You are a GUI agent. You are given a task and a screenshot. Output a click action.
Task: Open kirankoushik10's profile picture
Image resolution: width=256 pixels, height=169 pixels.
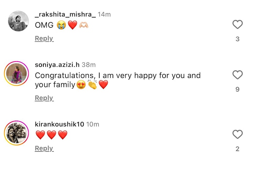(16, 132)
